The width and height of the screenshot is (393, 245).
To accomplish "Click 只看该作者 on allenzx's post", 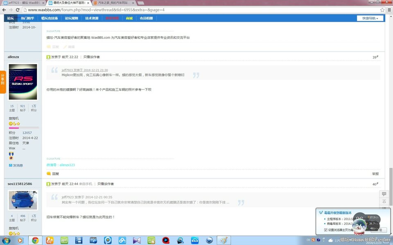I will (92, 57).
